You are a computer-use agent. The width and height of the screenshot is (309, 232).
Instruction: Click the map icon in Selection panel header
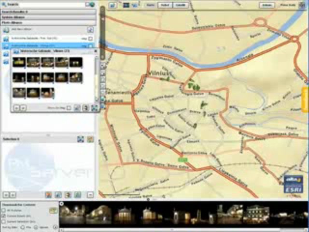tap(90, 139)
